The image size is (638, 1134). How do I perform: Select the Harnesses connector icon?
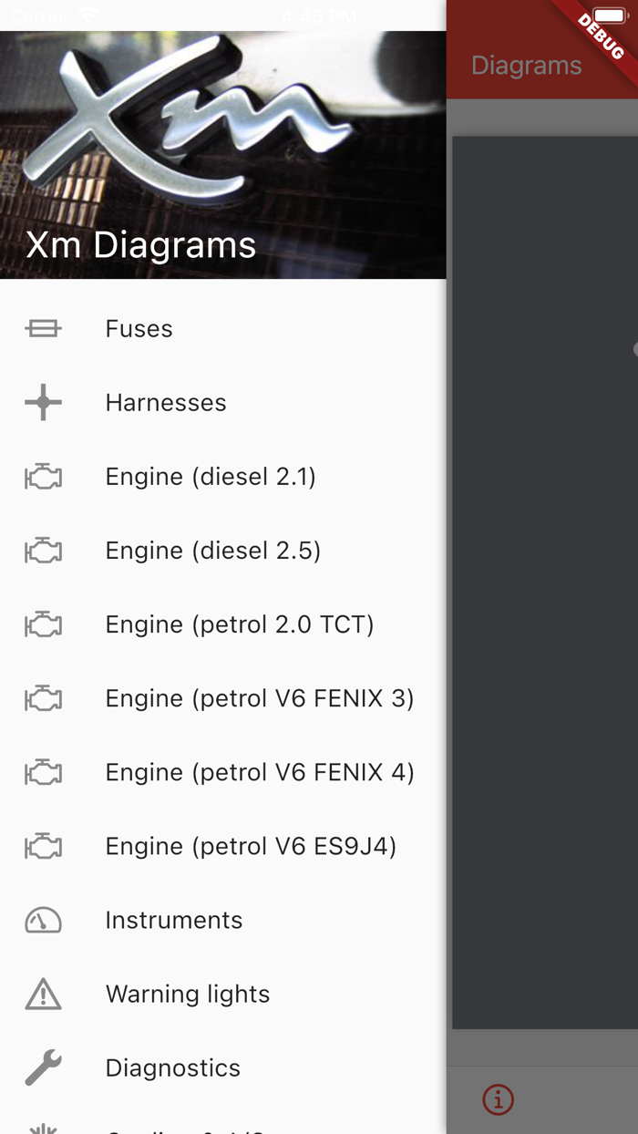[43, 402]
